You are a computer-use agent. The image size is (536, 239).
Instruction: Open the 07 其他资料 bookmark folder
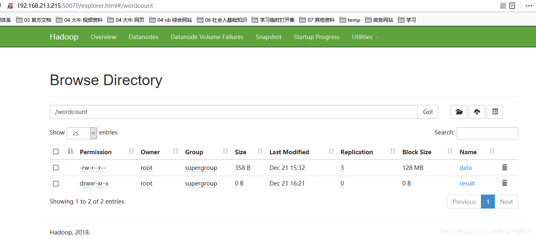tap(317, 20)
